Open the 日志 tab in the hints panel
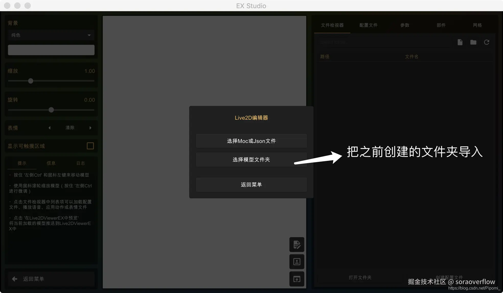 (80, 163)
